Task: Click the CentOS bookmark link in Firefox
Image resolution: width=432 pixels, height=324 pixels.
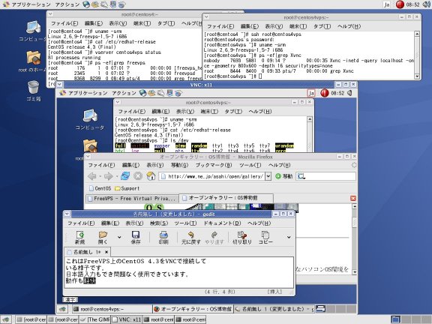Action: click(100, 188)
